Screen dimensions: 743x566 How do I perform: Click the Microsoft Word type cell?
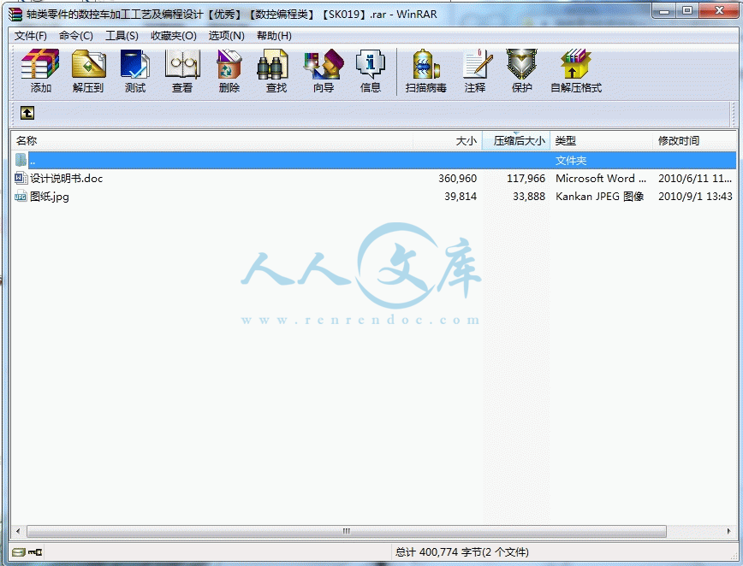click(600, 179)
